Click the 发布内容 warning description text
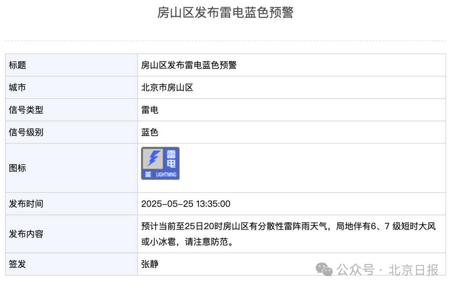 (289, 234)
